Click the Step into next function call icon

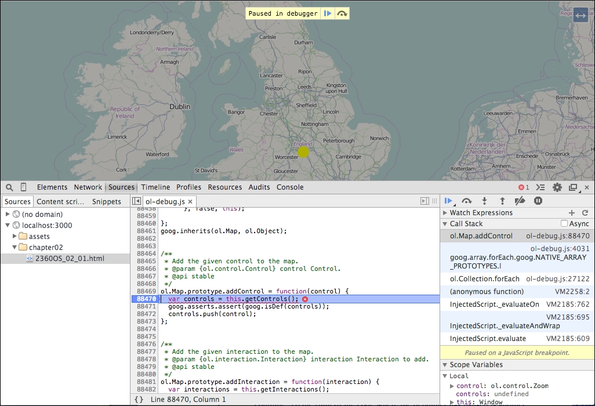(x=484, y=201)
